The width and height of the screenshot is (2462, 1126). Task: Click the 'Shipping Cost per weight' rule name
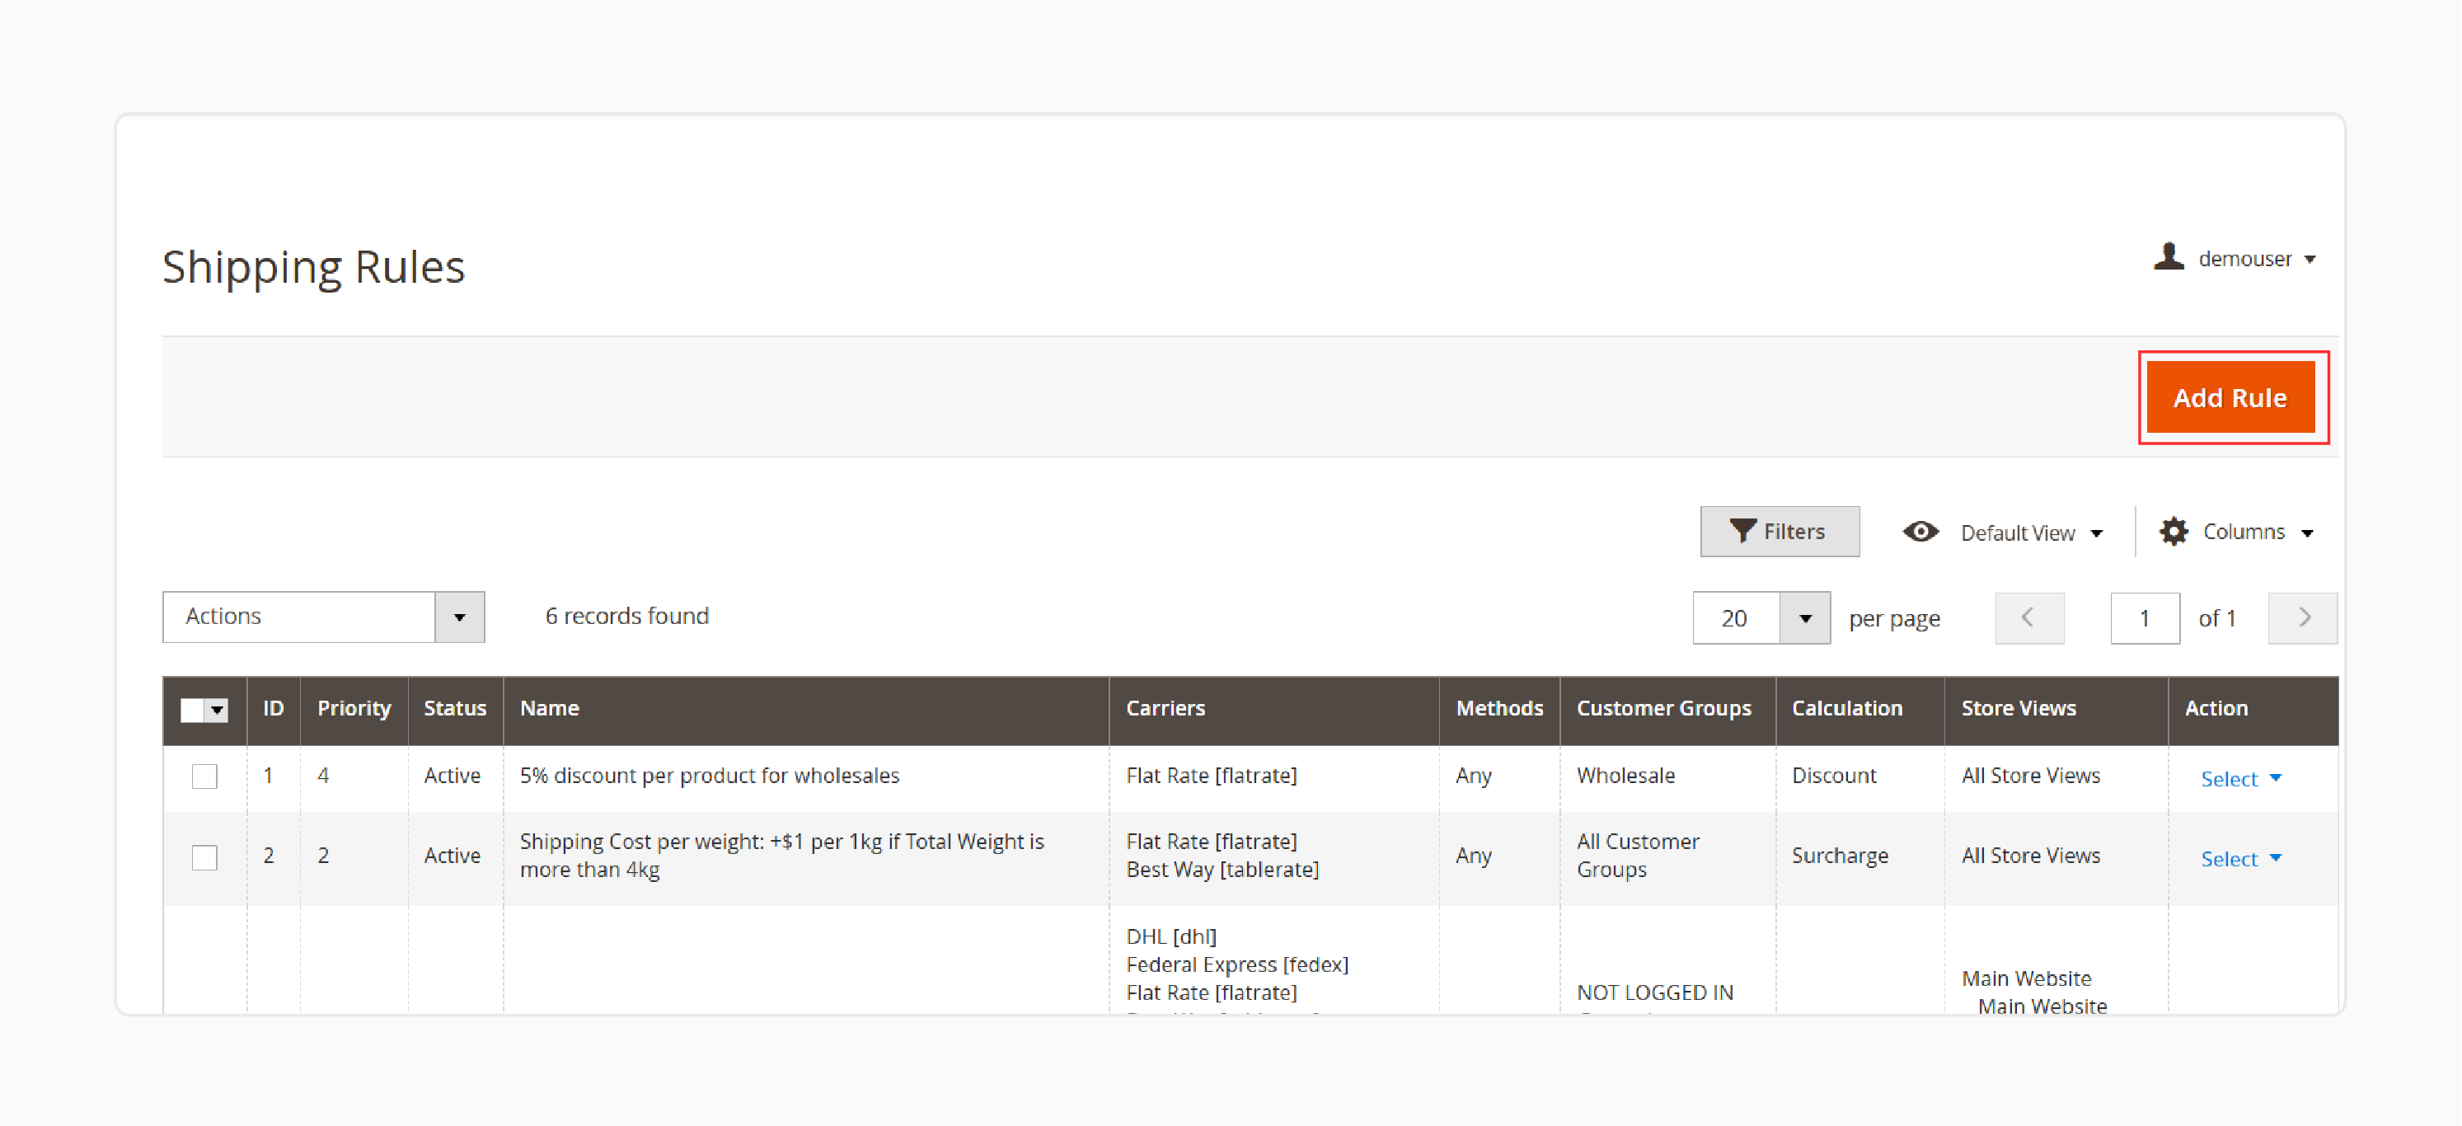(x=782, y=856)
